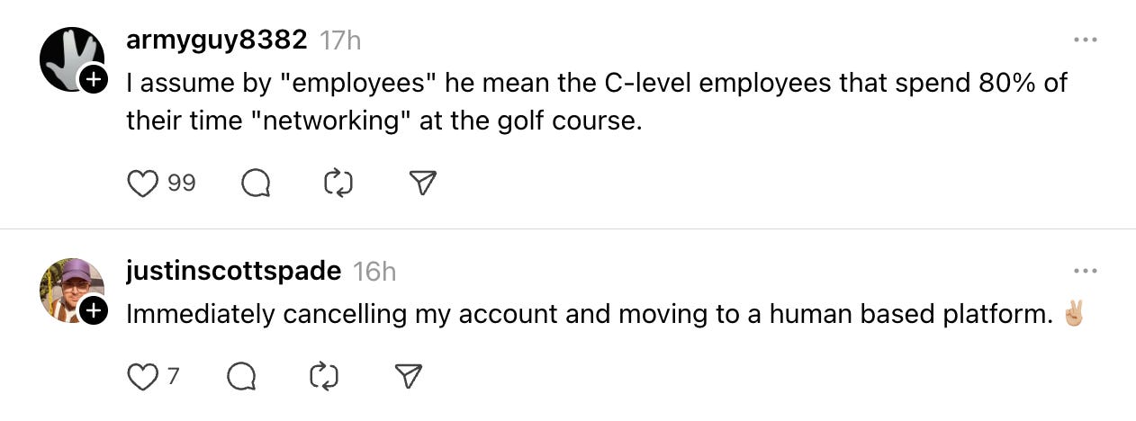Open more options for armyguy8382's comment
The width and height of the screenshot is (1136, 421).
(1086, 40)
